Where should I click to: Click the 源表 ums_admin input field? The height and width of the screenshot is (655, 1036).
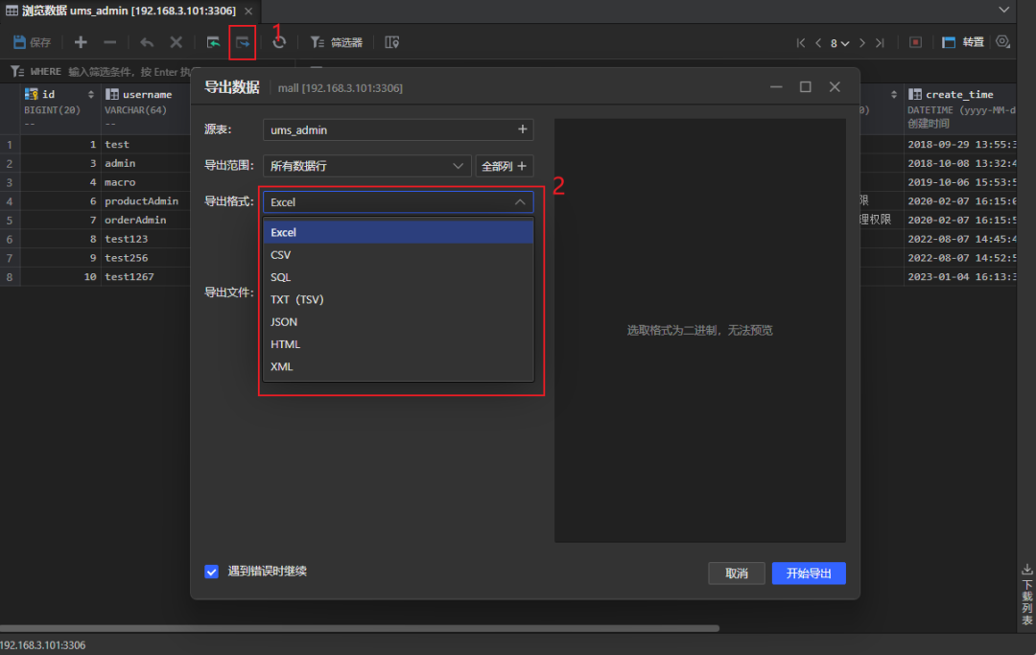(388, 129)
